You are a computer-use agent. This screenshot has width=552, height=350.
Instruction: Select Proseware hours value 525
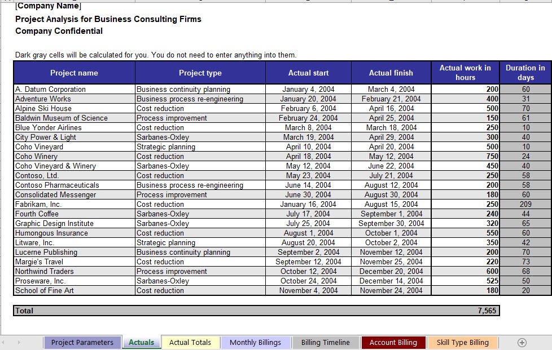coord(466,281)
